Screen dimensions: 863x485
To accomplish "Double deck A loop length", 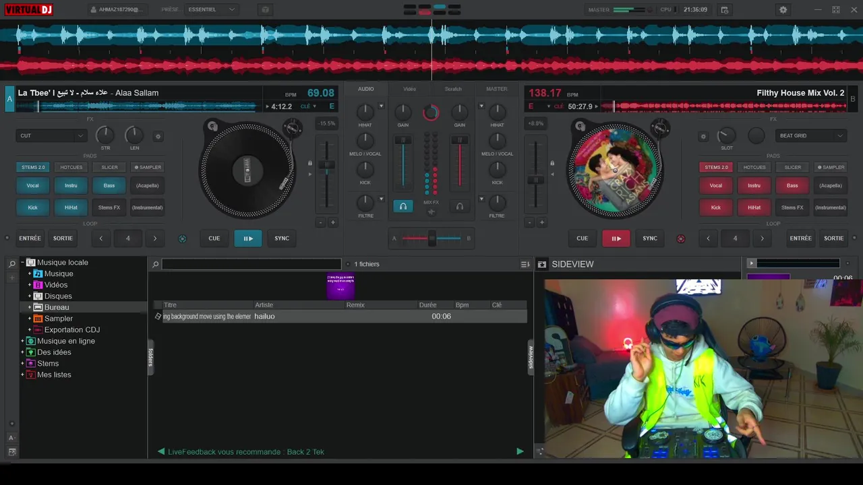I will click(155, 238).
